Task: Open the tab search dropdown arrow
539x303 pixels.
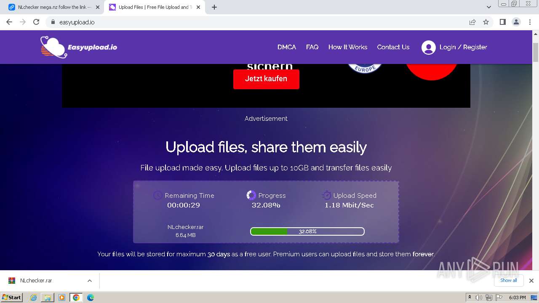Action: 488,7
